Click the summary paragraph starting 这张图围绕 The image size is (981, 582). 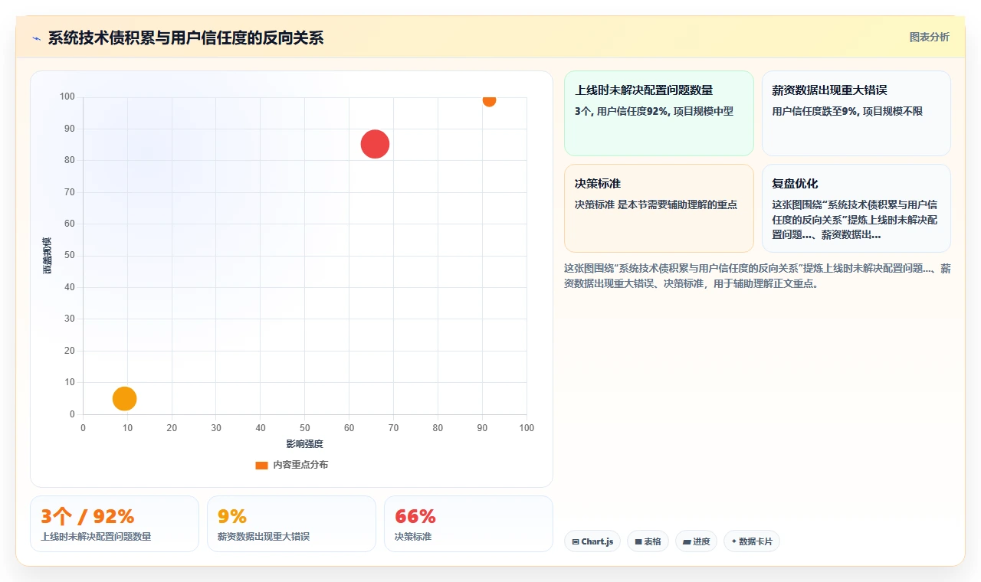757,276
